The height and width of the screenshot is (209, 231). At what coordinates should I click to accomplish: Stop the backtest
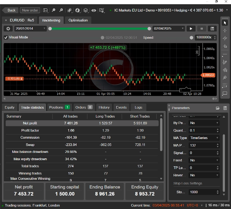202,28
